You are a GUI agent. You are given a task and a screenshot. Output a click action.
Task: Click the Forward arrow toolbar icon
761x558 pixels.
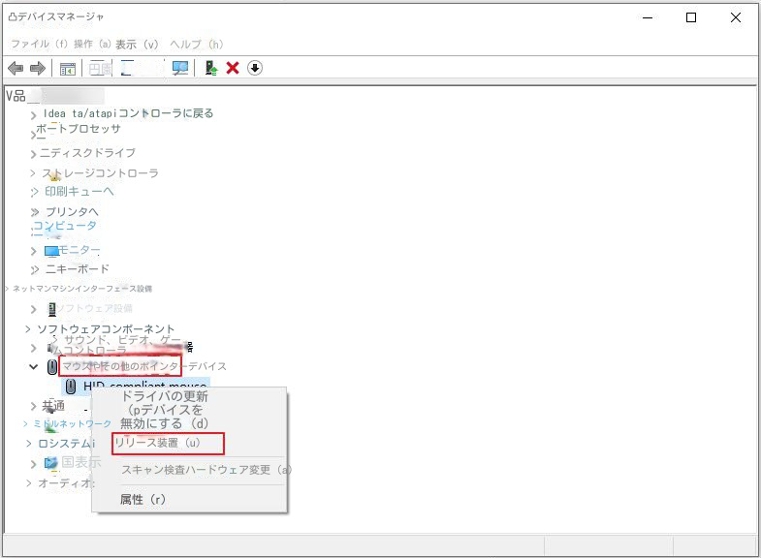(37, 68)
